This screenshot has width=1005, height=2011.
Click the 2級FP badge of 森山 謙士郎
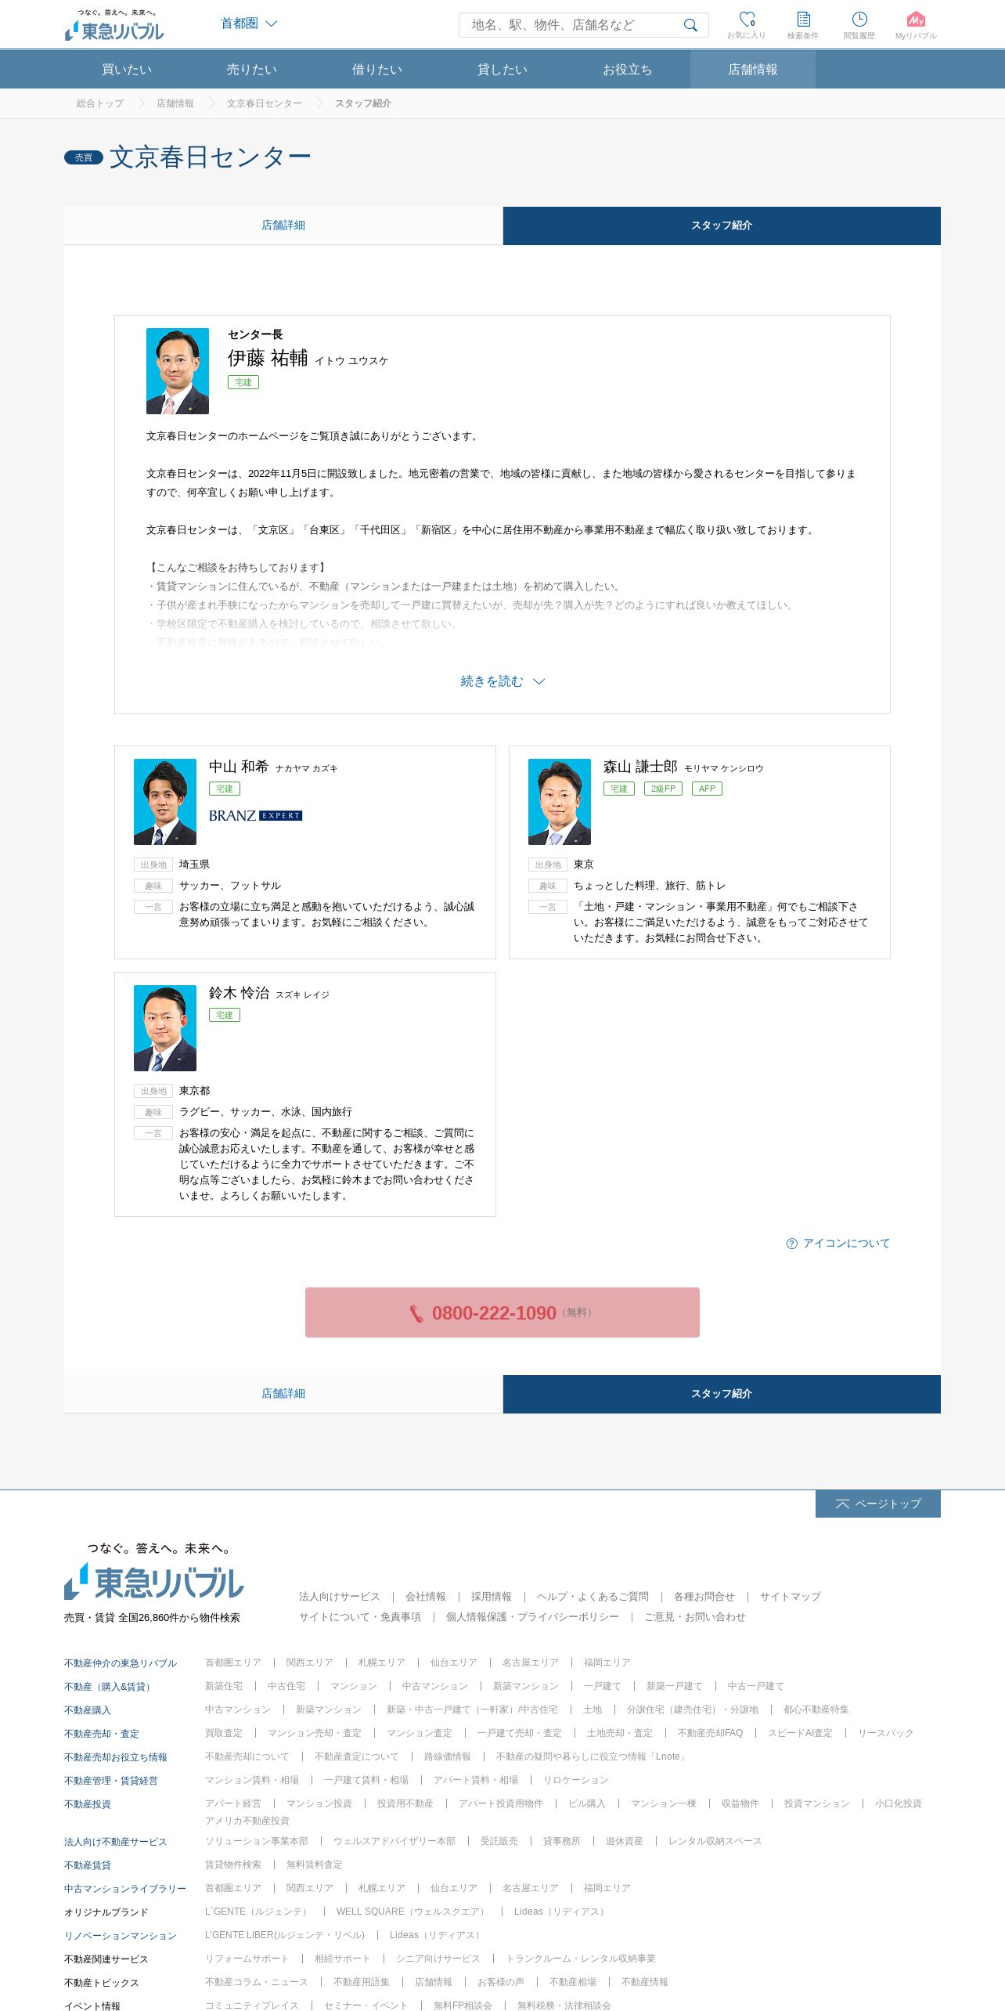pos(663,789)
